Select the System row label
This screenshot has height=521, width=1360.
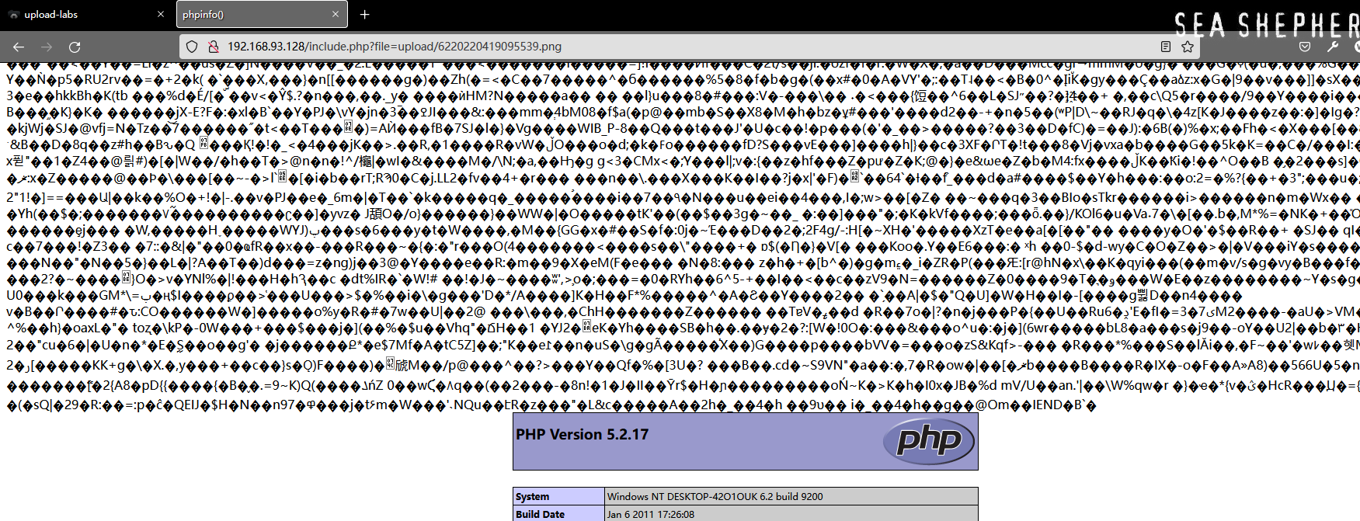(x=532, y=496)
